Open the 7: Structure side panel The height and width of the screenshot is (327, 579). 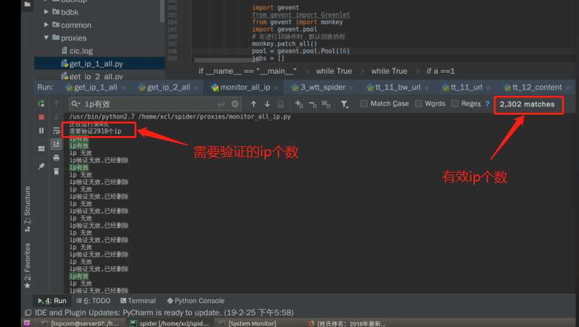27,209
